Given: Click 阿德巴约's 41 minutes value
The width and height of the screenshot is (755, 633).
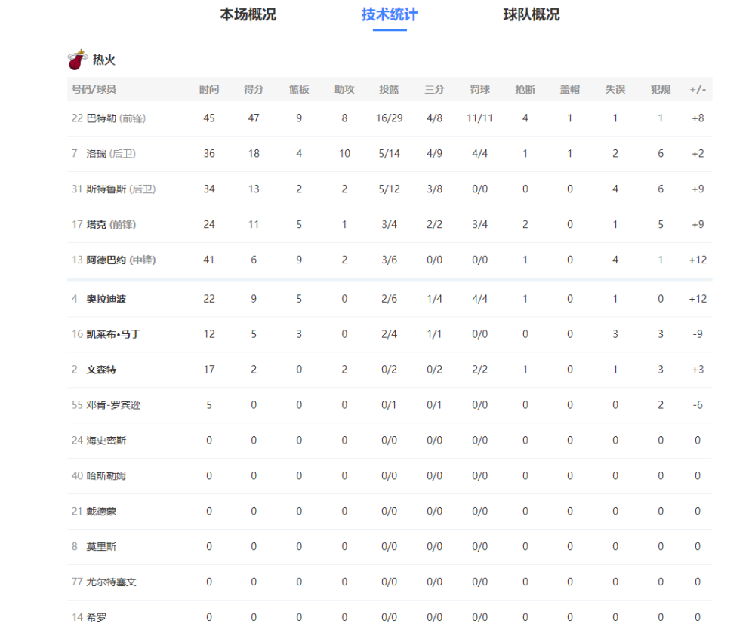Looking at the screenshot, I should 209,260.
